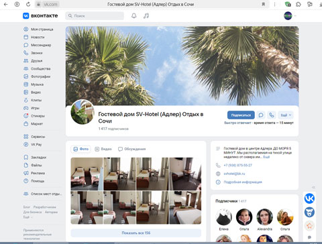Click the Маркет bag icon
The height and width of the screenshot is (244, 322).
tap(26, 123)
